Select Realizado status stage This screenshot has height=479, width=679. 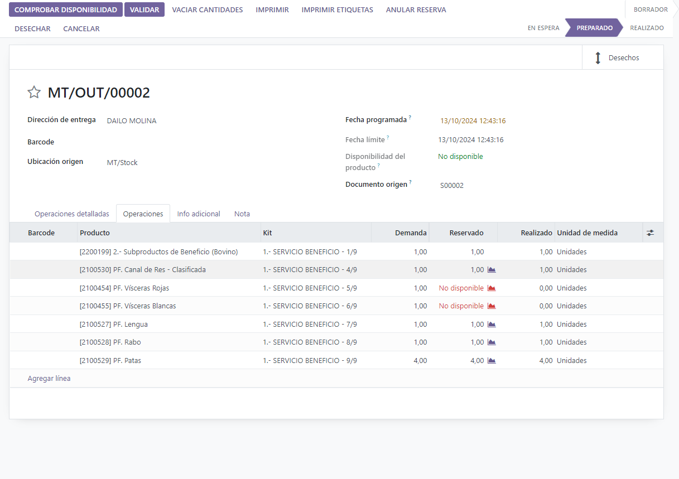(x=647, y=28)
